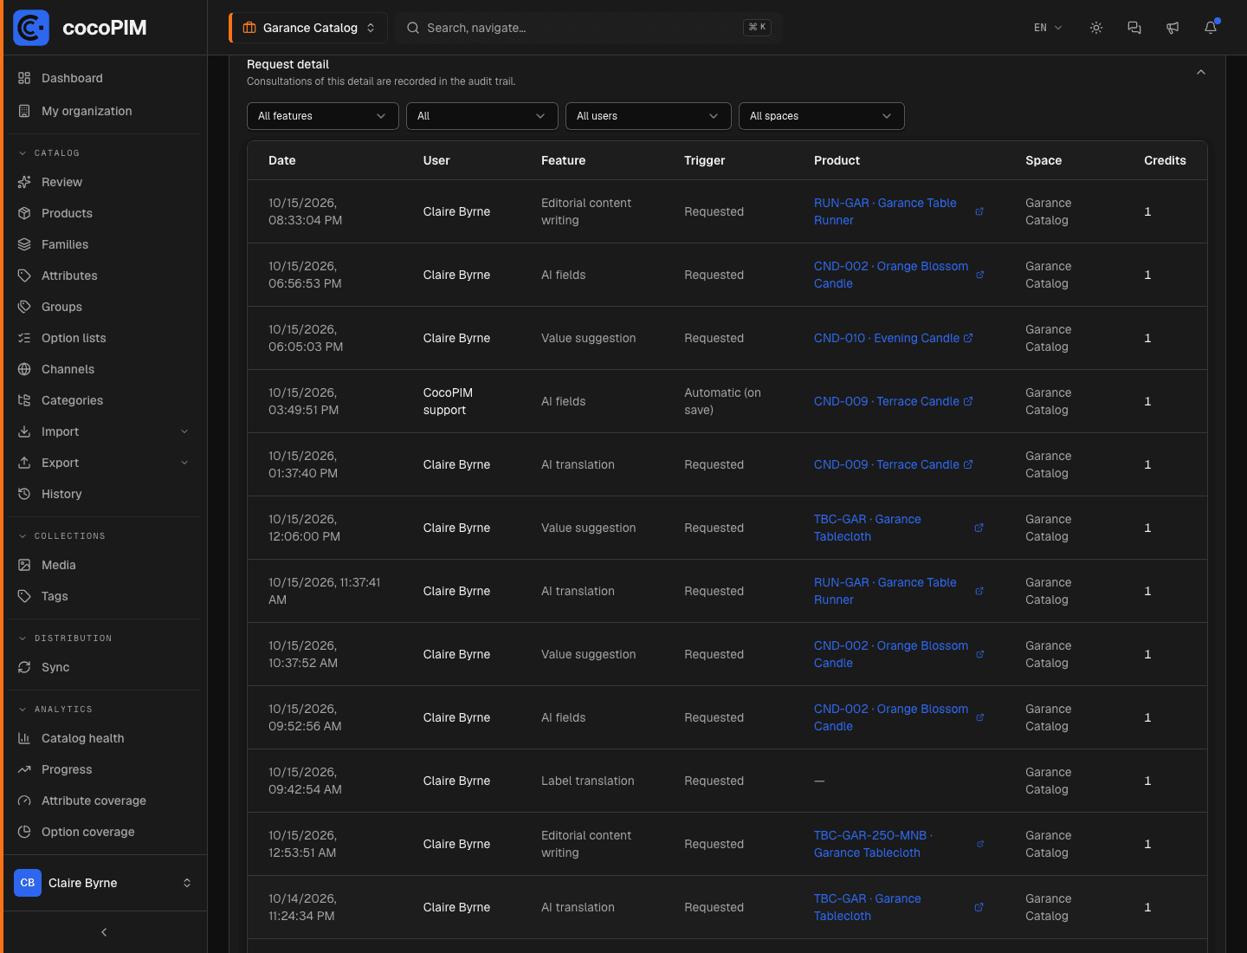This screenshot has height=953, width=1247.
Task: Navigate to Products
Action: click(104, 213)
